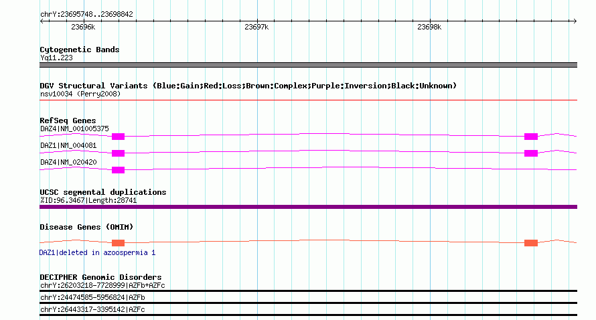Click the right exon of DAZ1 NM_004081
596x320 pixels.
coord(531,153)
